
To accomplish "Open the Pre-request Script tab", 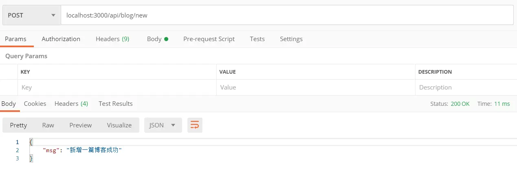I will (209, 39).
